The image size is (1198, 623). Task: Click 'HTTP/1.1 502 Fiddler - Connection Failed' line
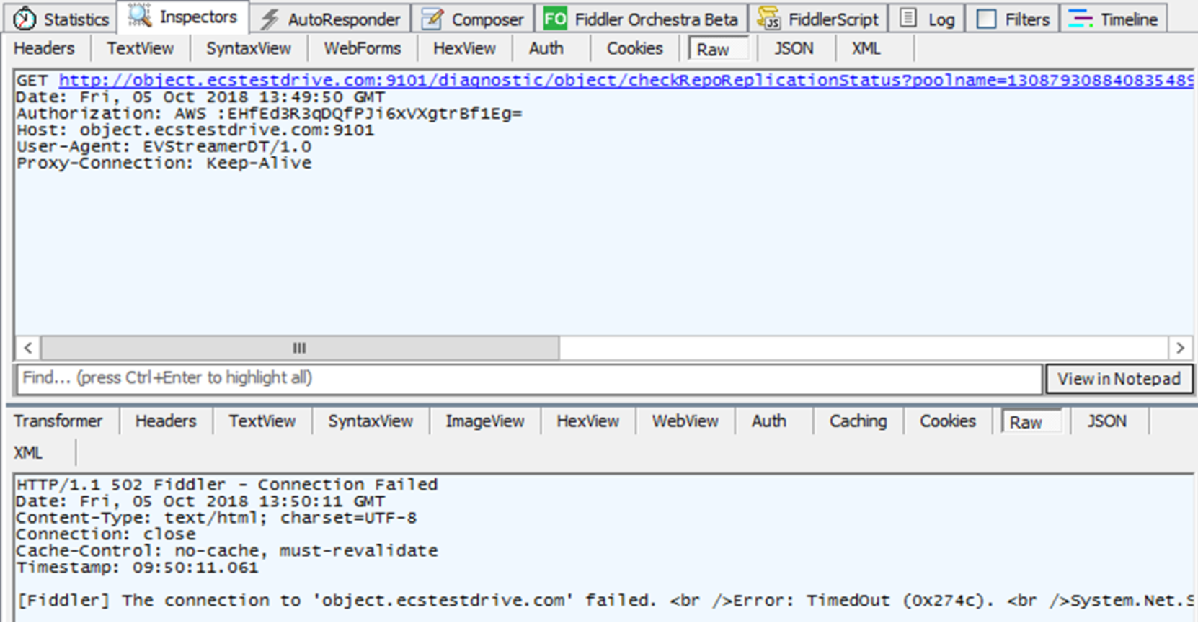[x=227, y=485]
